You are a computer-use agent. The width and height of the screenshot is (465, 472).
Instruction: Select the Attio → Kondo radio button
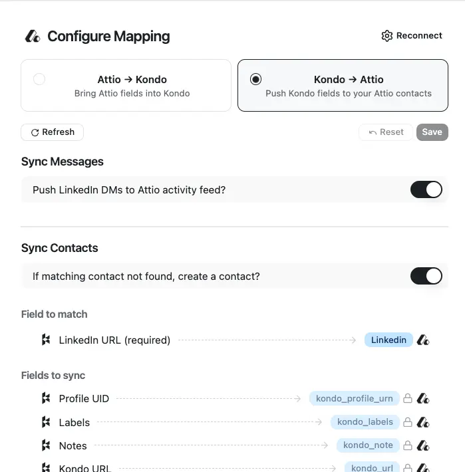(x=39, y=79)
